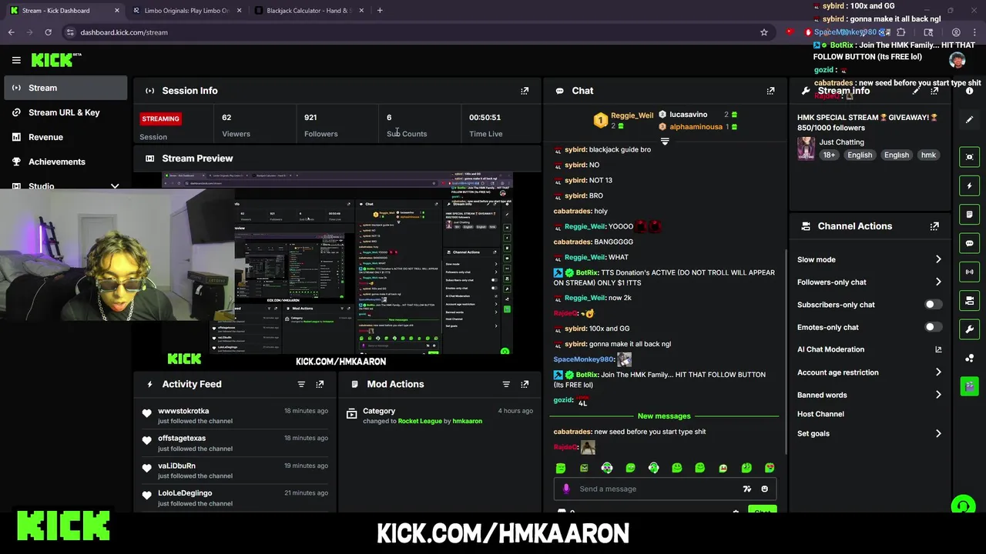This screenshot has width=986, height=554.
Task: Open the Rocket League category link
Action: point(420,421)
